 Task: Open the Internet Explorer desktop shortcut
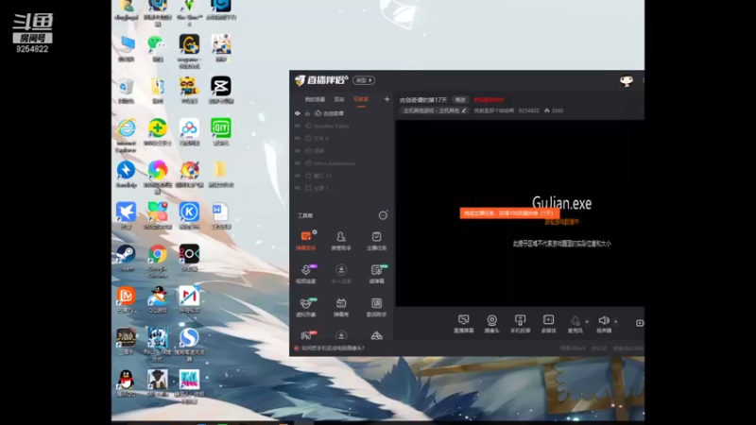[x=126, y=135]
